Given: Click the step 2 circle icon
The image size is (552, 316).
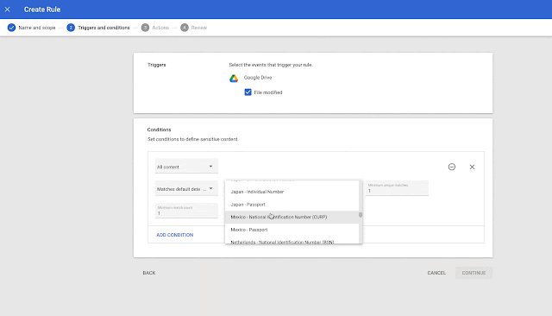Looking at the screenshot, I should click(x=71, y=28).
